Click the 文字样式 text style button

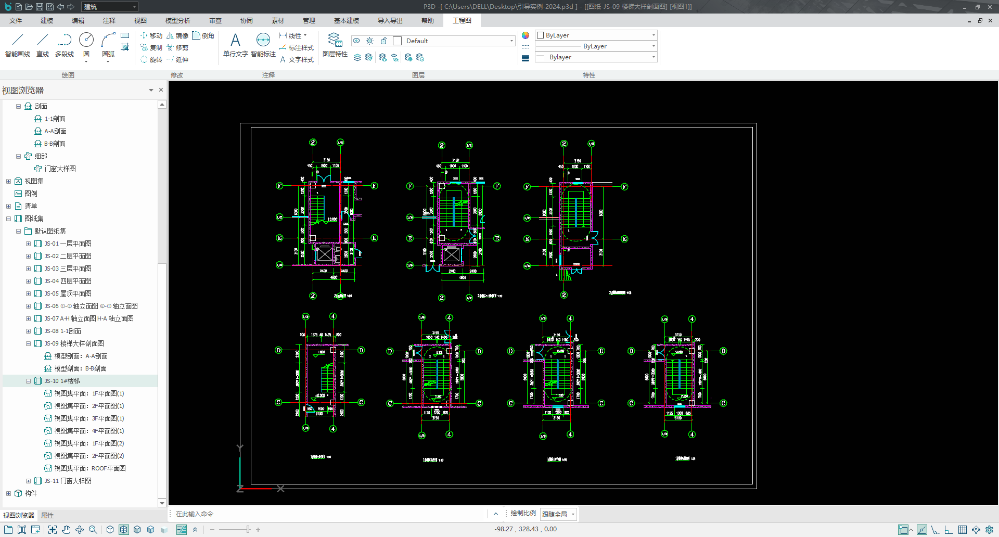[x=297, y=59]
